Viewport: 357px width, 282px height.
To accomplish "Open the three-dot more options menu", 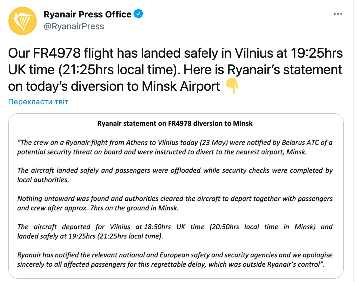I will (x=338, y=14).
